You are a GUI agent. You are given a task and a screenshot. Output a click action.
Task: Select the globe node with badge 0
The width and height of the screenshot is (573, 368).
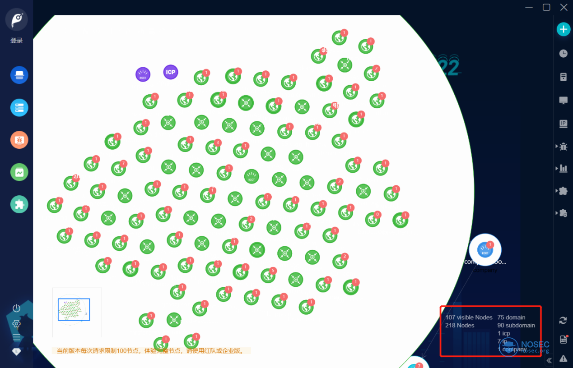pos(373,219)
